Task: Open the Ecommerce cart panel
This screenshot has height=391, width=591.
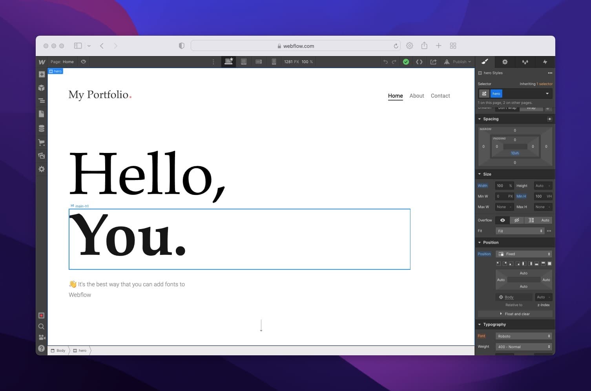Action: click(x=42, y=142)
